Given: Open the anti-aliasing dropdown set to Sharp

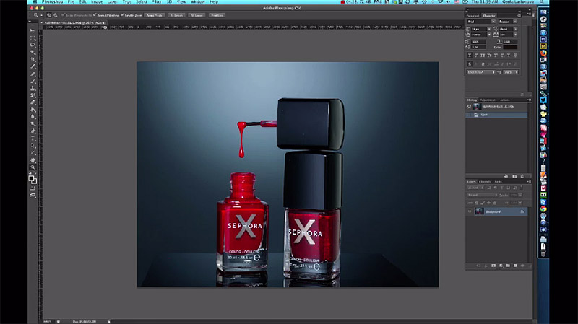Looking at the screenshot, I should coord(511,72).
